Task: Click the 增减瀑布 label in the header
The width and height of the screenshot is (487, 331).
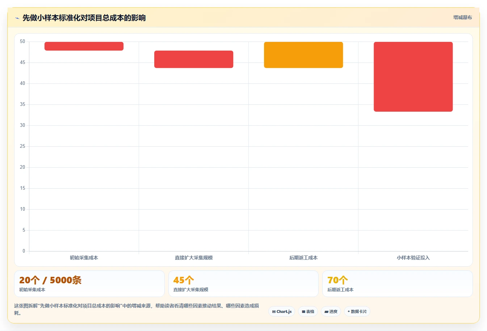Action: 462,17
